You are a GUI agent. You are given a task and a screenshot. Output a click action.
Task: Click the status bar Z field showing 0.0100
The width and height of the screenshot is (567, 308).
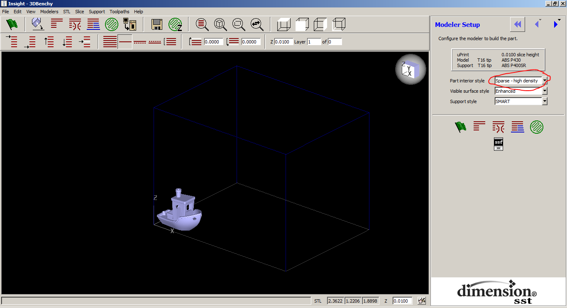[402, 301]
